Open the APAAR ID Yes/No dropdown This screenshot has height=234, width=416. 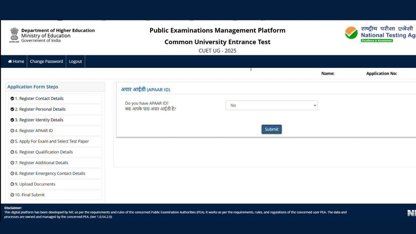pos(271,105)
